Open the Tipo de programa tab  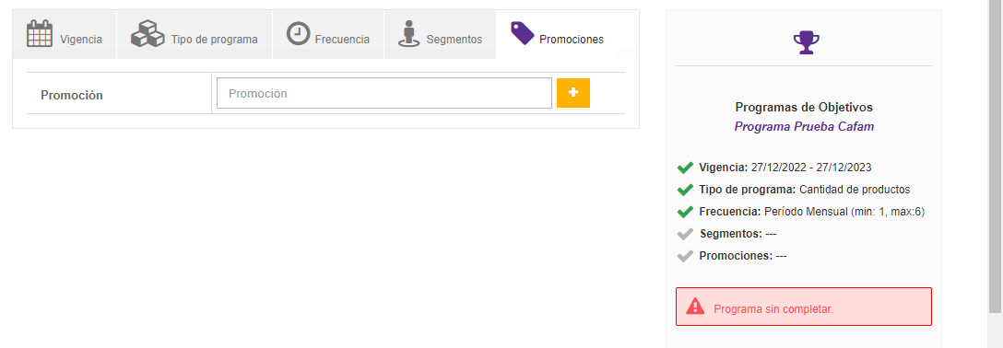click(195, 34)
